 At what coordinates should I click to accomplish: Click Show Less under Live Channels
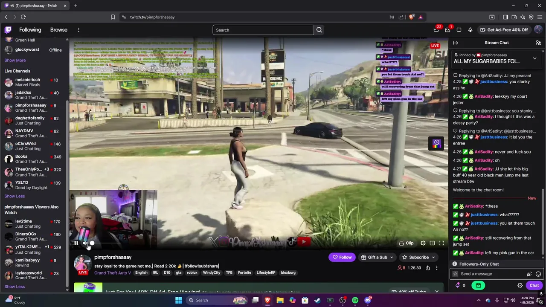tap(15, 196)
